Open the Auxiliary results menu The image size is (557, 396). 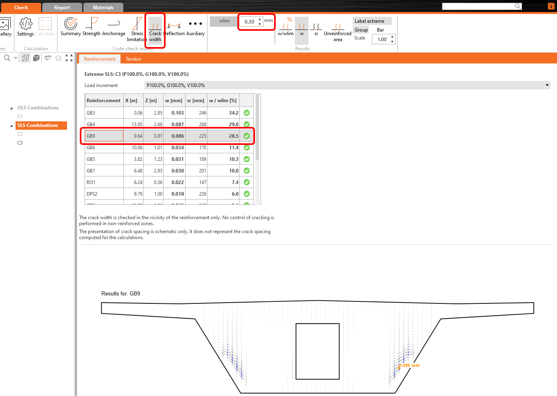pos(196,27)
